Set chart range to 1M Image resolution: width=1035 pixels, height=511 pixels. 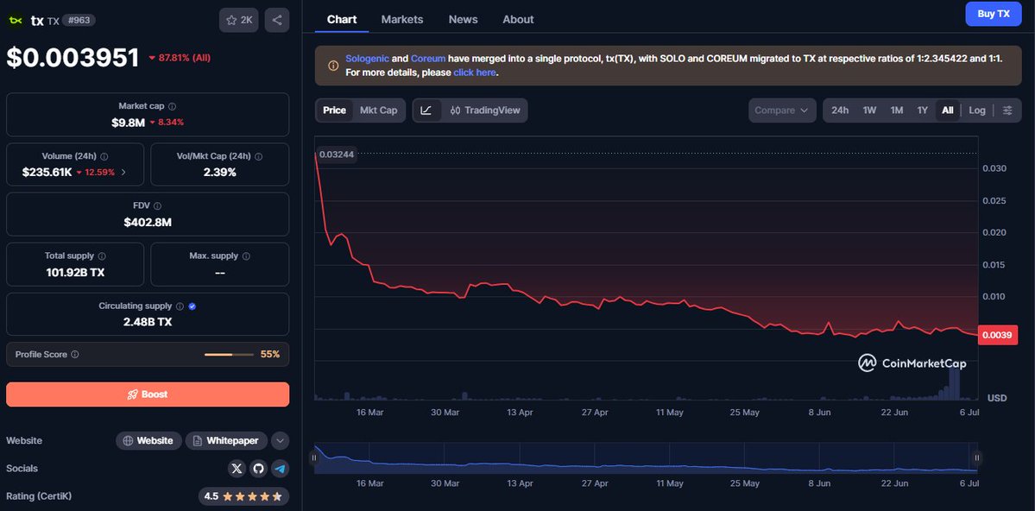click(896, 110)
